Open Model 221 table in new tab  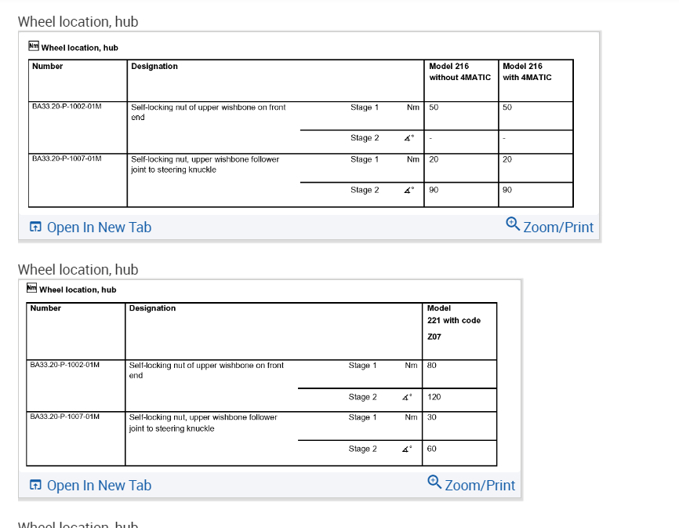point(99,486)
